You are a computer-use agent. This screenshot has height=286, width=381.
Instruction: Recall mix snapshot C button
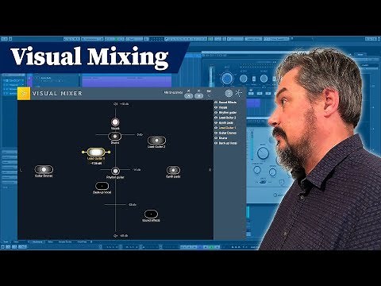(209, 96)
